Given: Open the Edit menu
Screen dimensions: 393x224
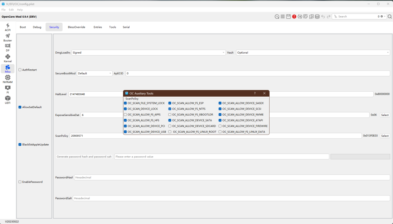Looking at the screenshot, I should (11, 10).
